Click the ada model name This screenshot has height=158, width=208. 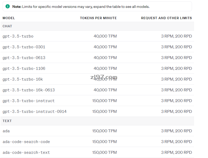point(6,131)
